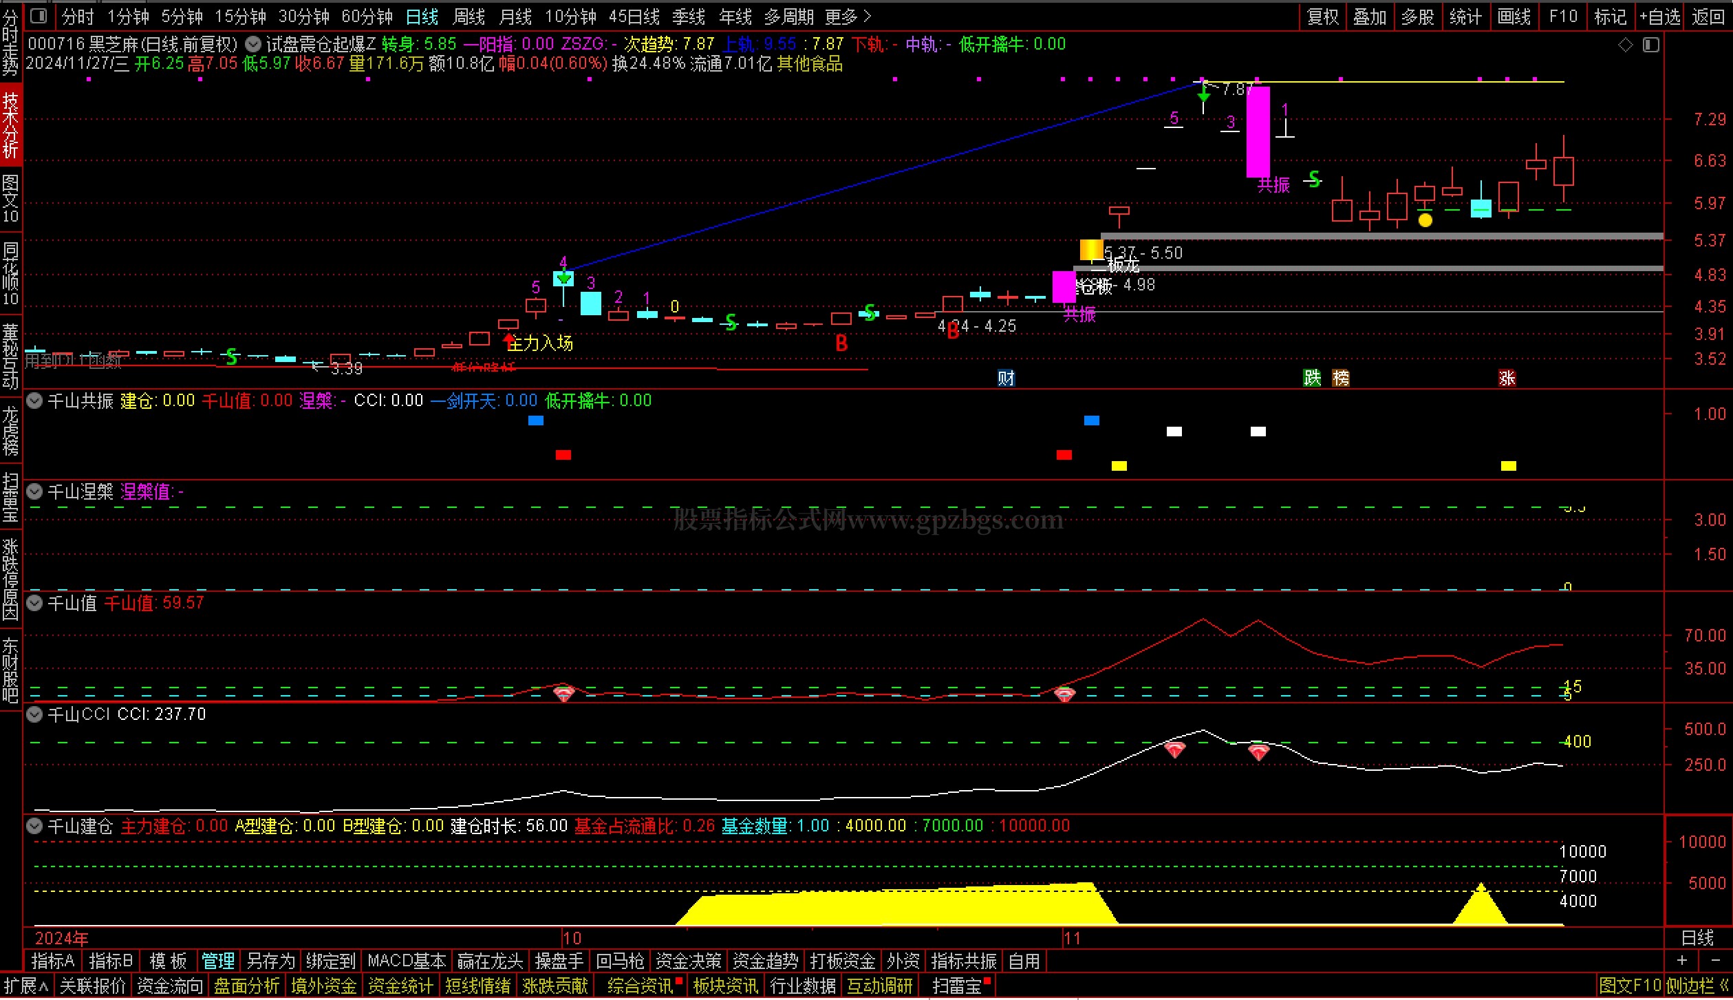Open 董秘互动 in left sidebar
The height and width of the screenshot is (1000, 1733).
pyautogui.click(x=10, y=355)
